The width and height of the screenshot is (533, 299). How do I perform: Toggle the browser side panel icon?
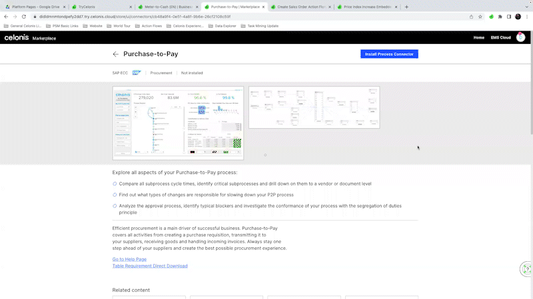point(509,17)
